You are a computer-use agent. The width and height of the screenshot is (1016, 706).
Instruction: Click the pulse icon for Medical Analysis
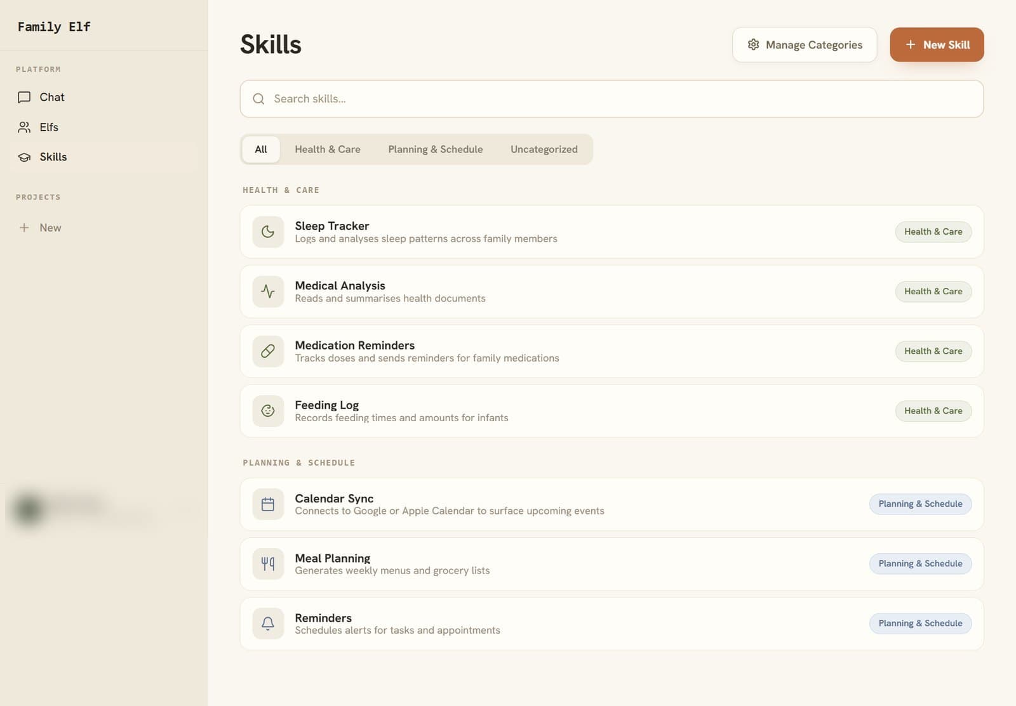(x=268, y=291)
